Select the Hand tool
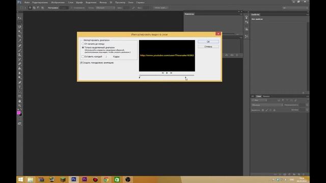326x183 pixels. click(19, 101)
